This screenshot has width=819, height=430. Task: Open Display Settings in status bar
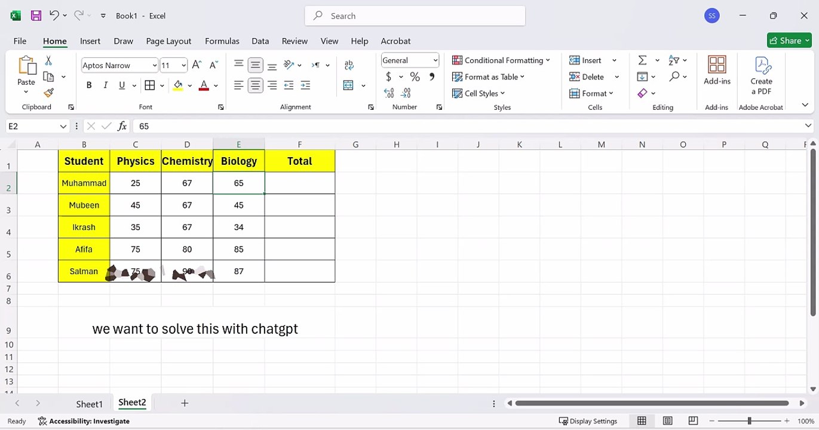tap(588, 421)
